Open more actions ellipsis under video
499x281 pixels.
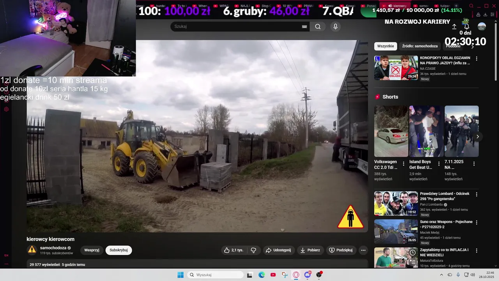point(363,250)
